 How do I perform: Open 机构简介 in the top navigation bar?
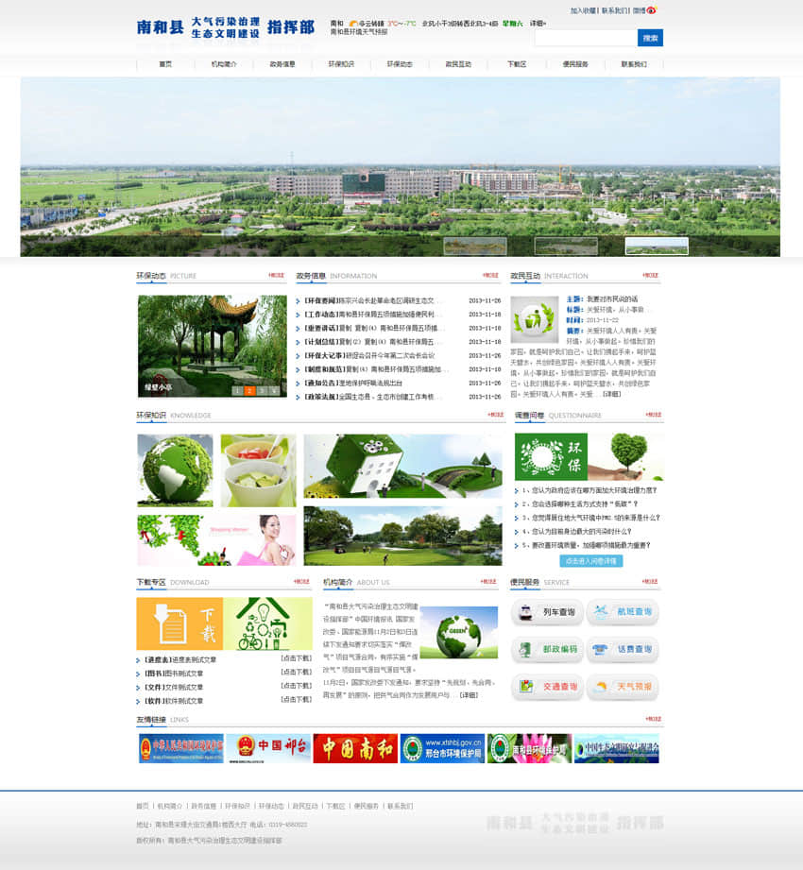point(224,64)
